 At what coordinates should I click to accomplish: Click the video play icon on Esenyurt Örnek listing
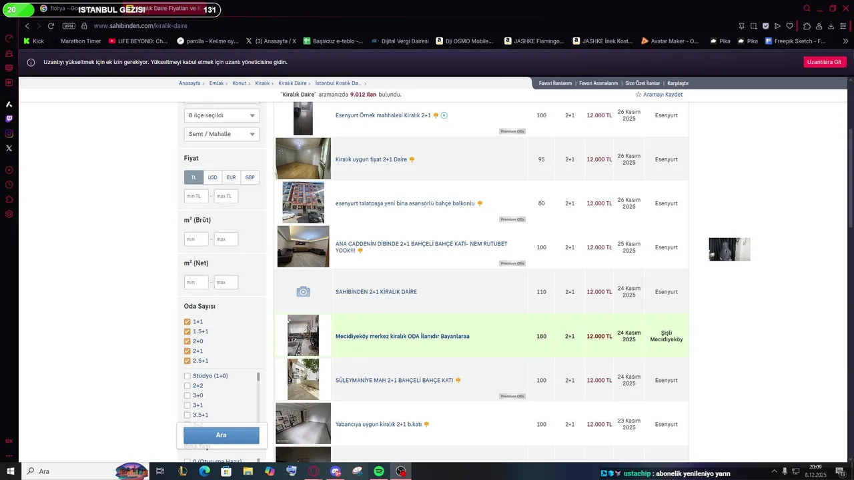pos(444,115)
